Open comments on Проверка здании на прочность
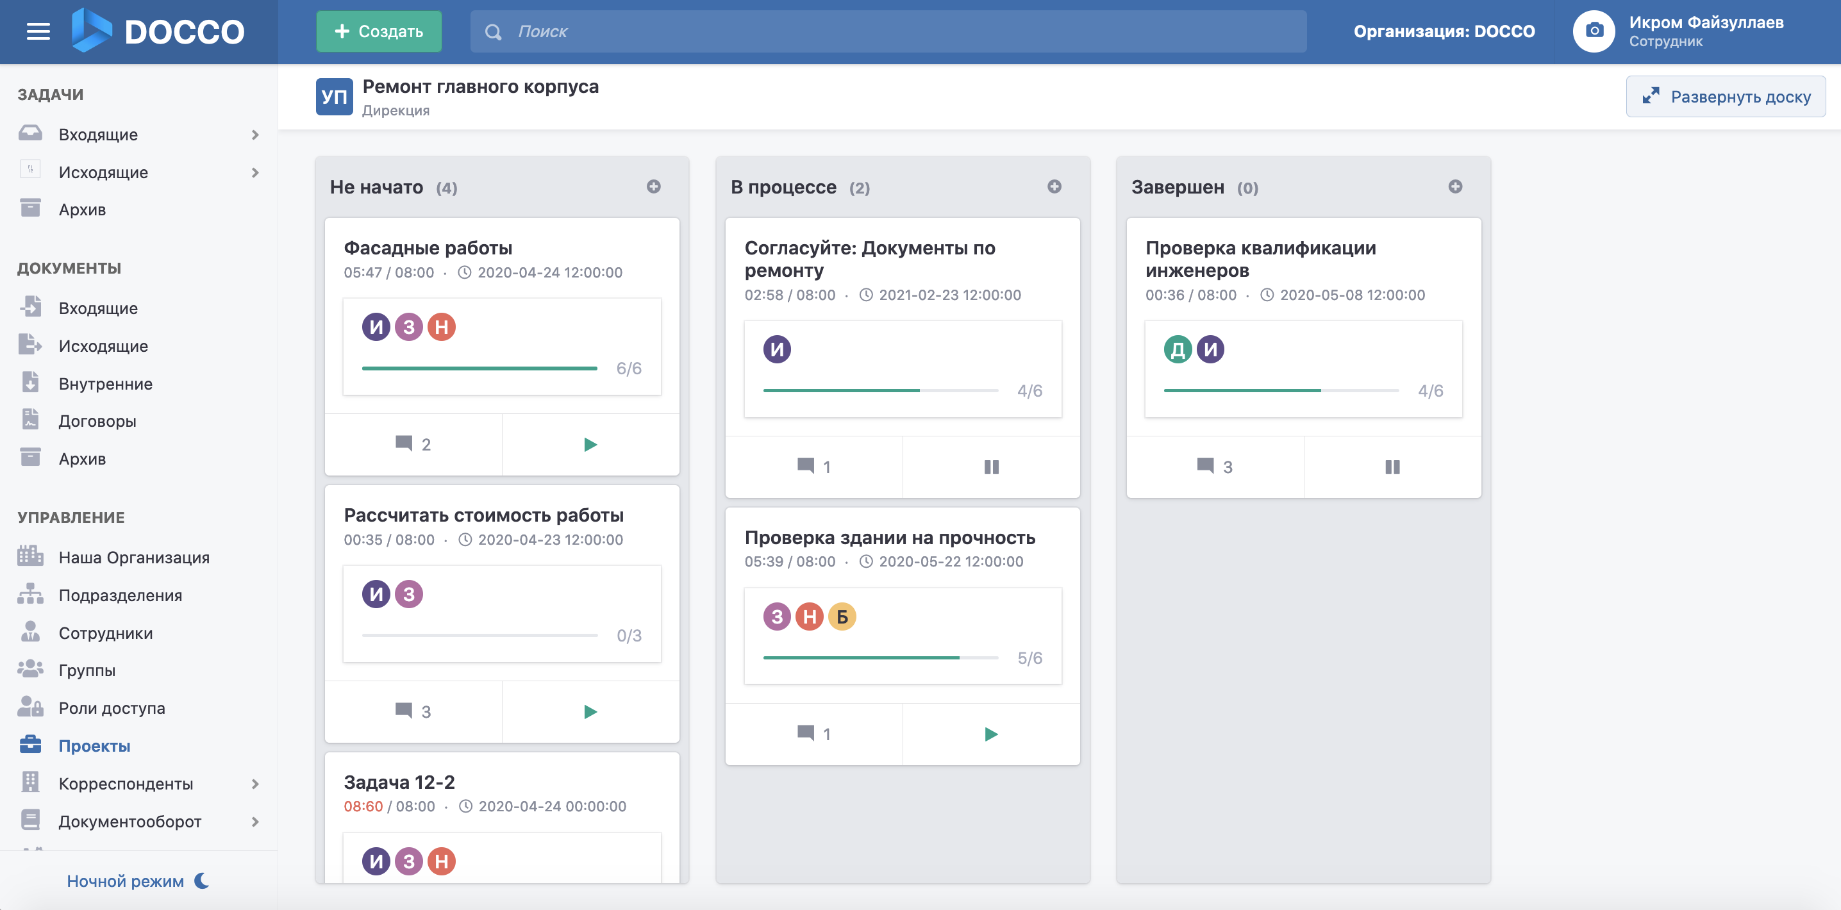This screenshot has height=910, width=1841. pyautogui.click(x=814, y=734)
